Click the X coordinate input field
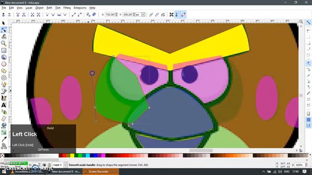This screenshot has width=312, height=175. point(111,15)
